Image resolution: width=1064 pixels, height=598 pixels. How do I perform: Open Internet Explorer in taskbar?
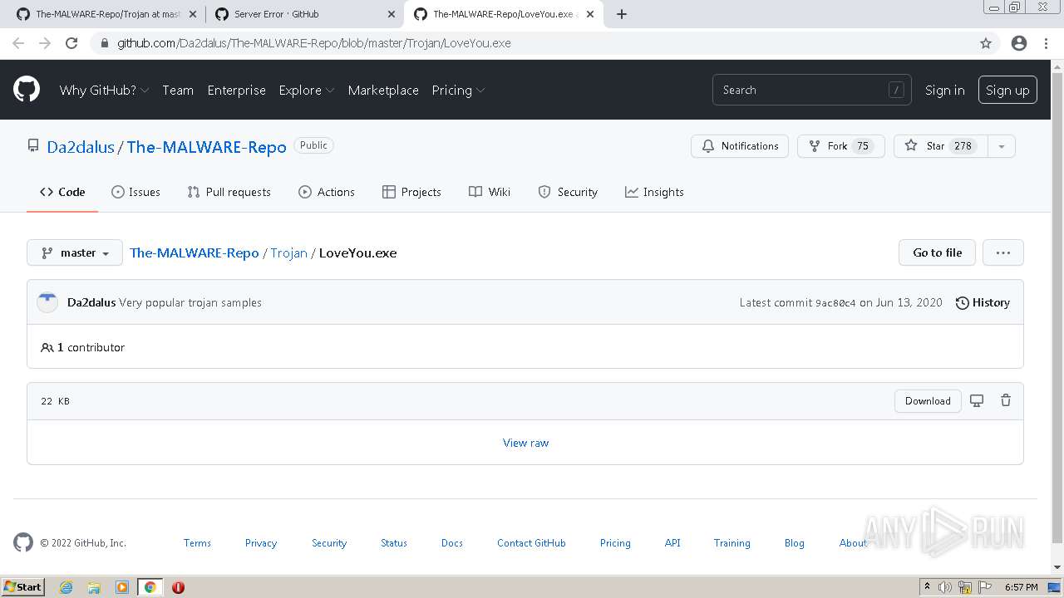pos(66,587)
